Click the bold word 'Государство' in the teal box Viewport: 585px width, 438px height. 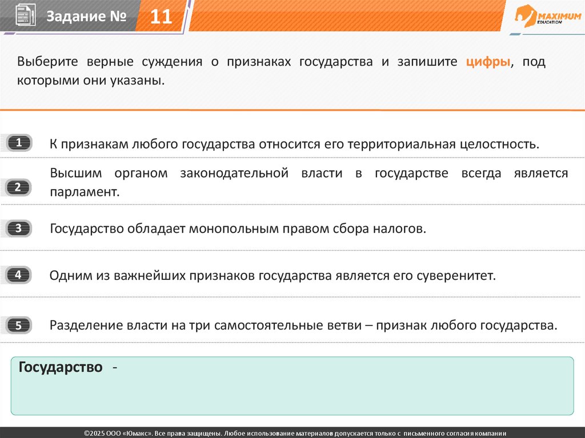pos(61,367)
